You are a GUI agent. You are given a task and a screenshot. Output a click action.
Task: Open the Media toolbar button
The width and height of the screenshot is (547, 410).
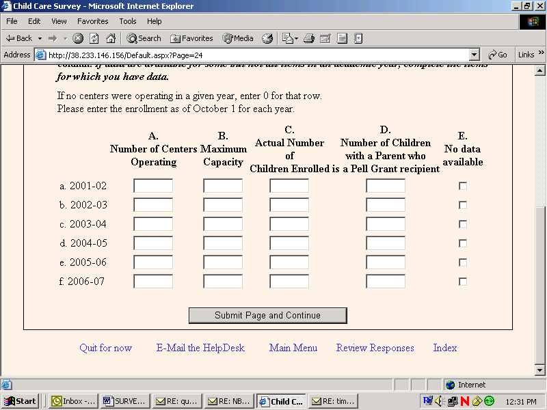pos(238,38)
